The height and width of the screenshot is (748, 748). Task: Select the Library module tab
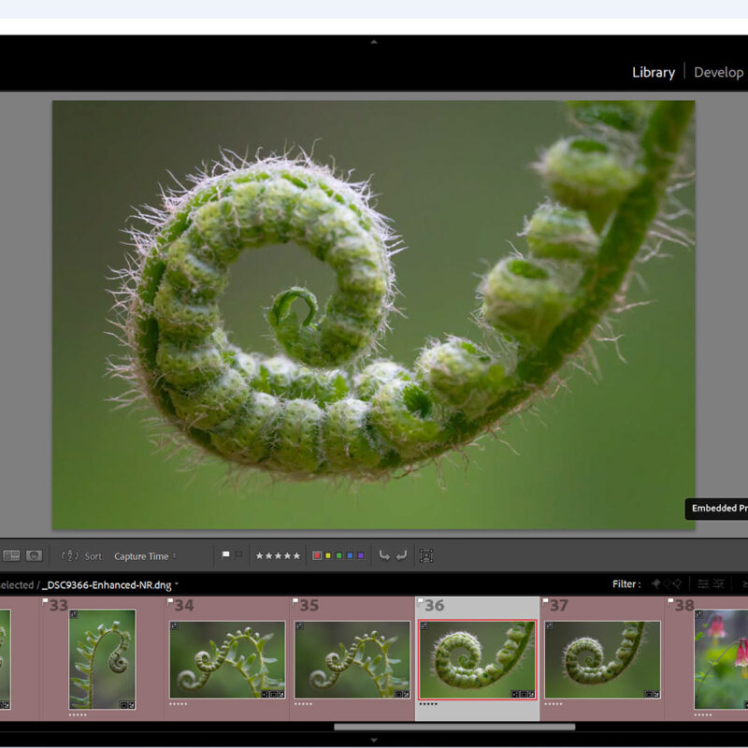click(x=653, y=72)
